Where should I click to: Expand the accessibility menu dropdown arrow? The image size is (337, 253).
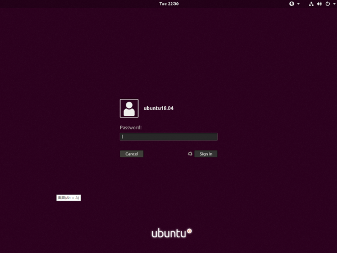pos(298,4)
